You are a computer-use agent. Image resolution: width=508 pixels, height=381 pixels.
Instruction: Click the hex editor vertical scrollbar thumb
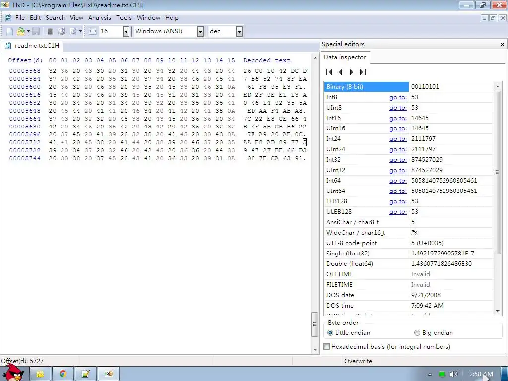[x=314, y=324]
